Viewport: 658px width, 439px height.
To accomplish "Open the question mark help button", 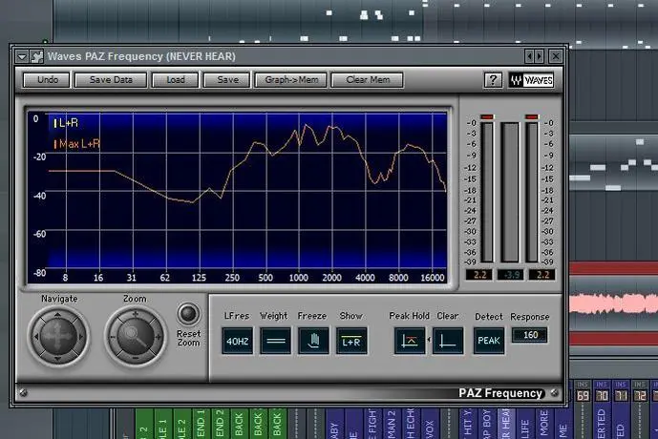I will pos(493,79).
